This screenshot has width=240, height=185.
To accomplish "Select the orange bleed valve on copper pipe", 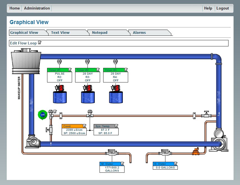I will 195,152.
